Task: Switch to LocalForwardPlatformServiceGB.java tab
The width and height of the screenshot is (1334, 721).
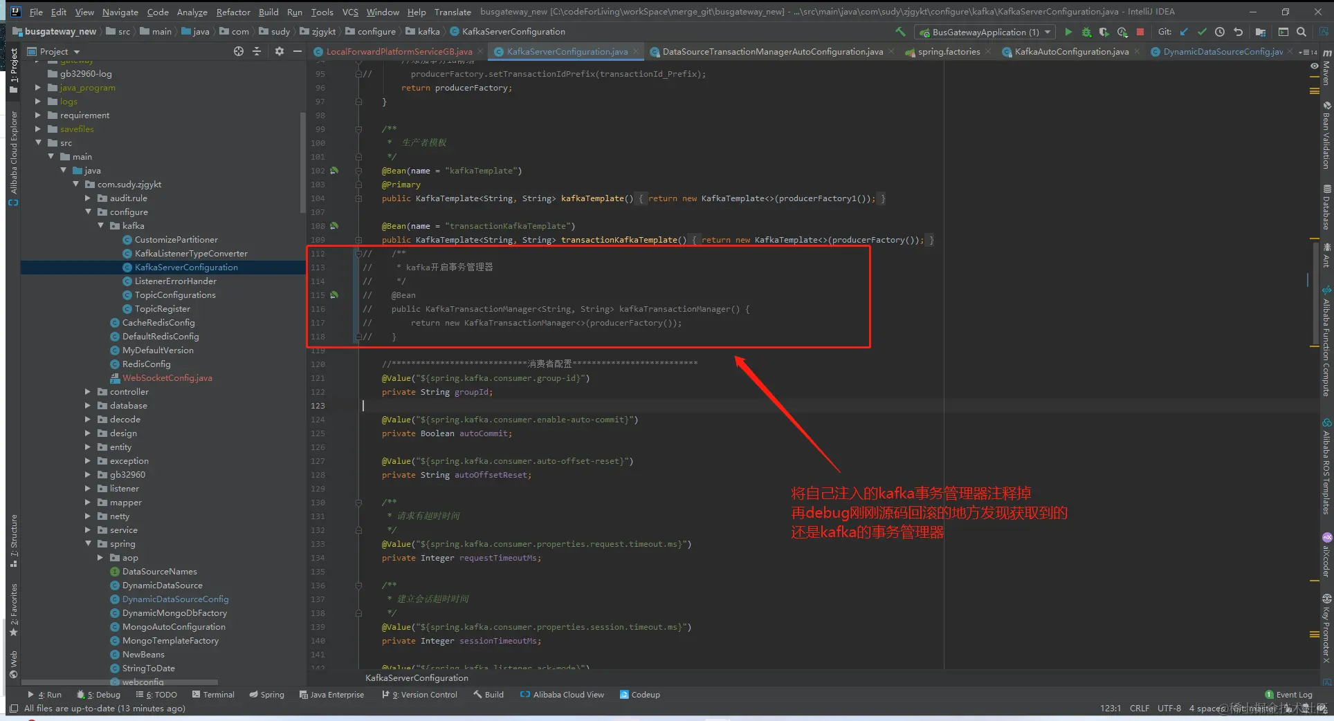Action: point(399,52)
